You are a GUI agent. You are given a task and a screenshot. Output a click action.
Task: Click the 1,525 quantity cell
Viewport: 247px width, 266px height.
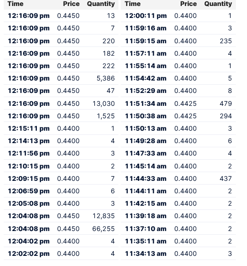pos(106,116)
